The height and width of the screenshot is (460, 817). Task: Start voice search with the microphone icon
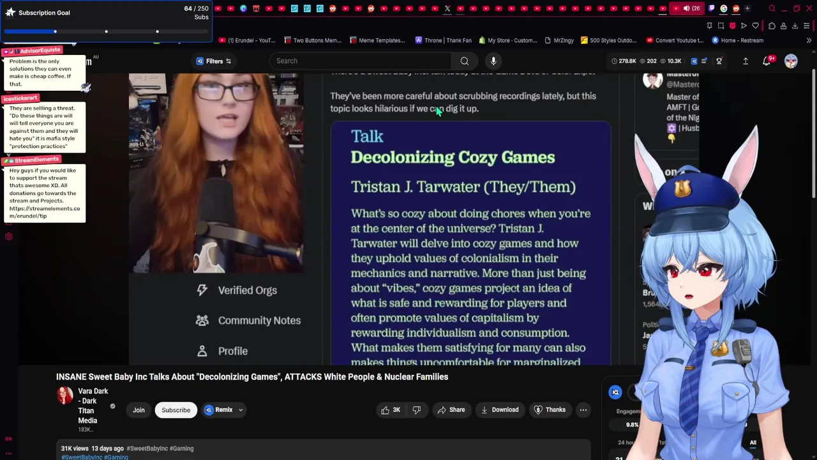click(493, 61)
